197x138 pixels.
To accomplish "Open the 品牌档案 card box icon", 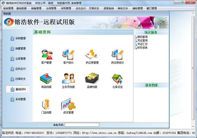I will [x=92, y=78].
